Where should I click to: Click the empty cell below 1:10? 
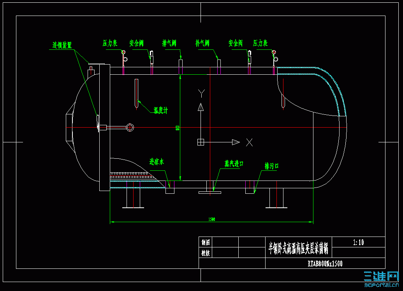coord(359,252)
